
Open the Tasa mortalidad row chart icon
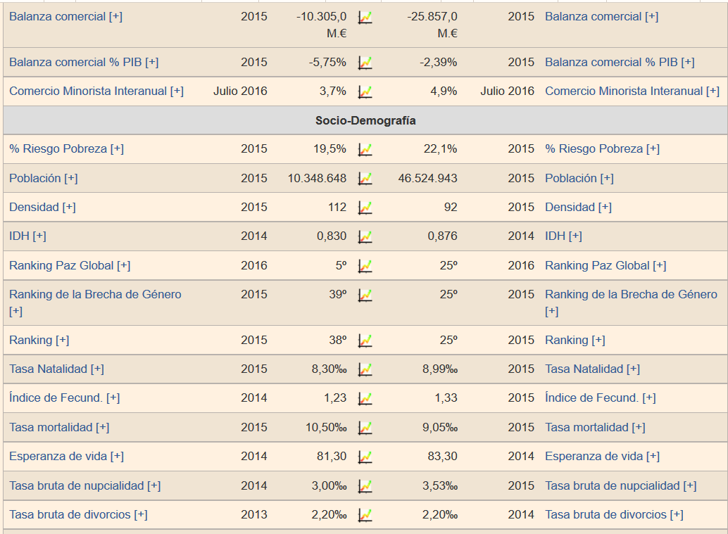365,428
